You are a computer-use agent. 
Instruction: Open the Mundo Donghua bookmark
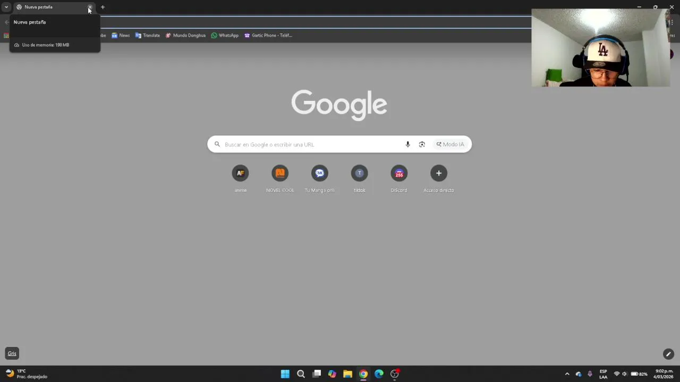pyautogui.click(x=185, y=36)
